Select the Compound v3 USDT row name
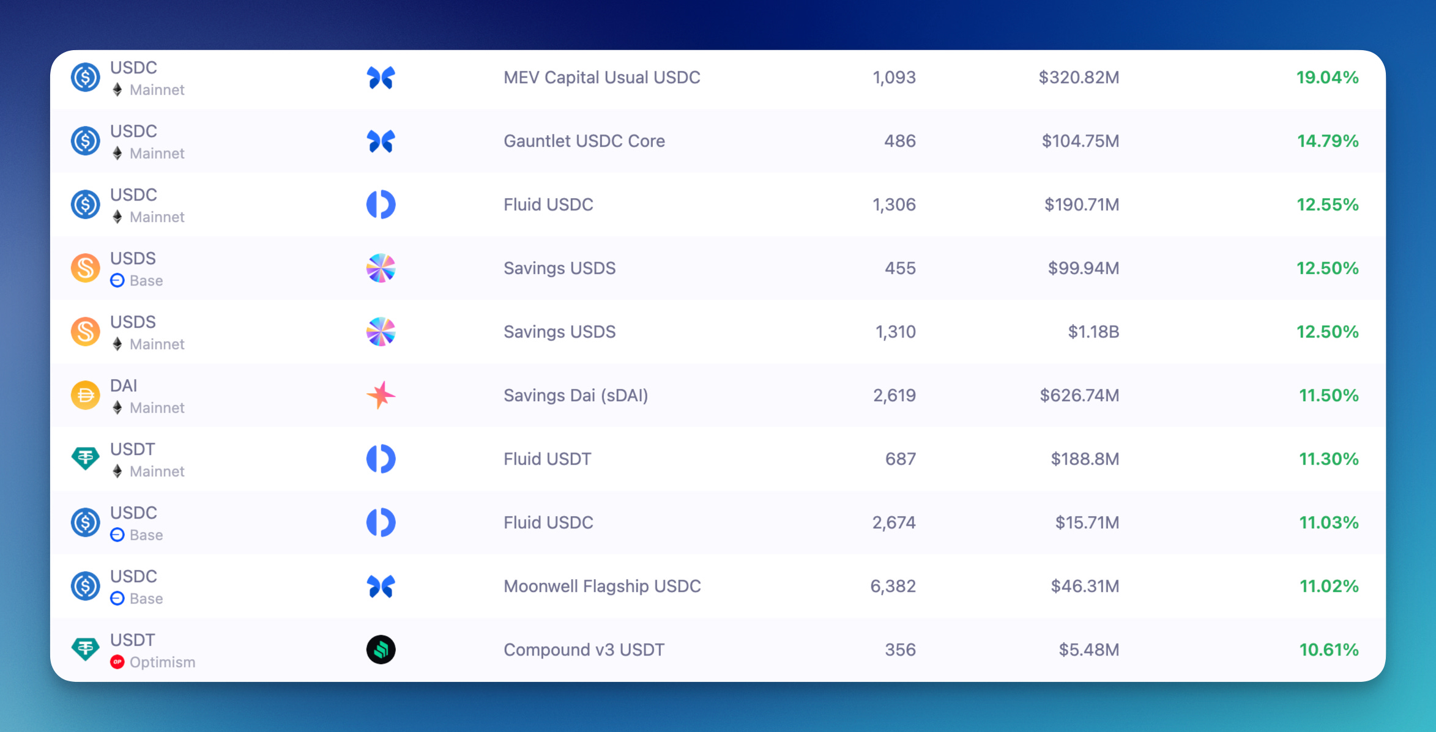 tap(583, 650)
